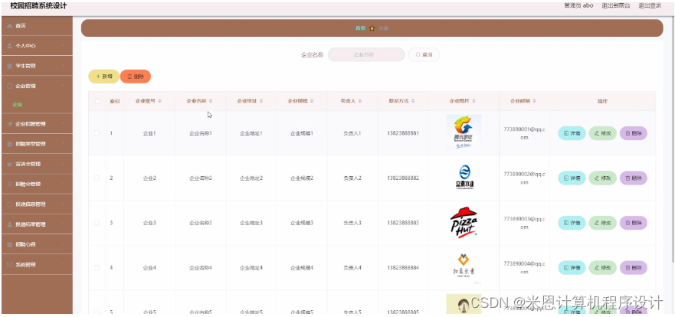675x317 pixels.
Task: Click purple 删除 for row 企业3
Action: [x=634, y=223]
